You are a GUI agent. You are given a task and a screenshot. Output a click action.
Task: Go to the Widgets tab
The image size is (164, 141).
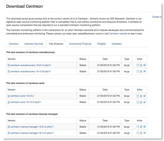[101, 44]
